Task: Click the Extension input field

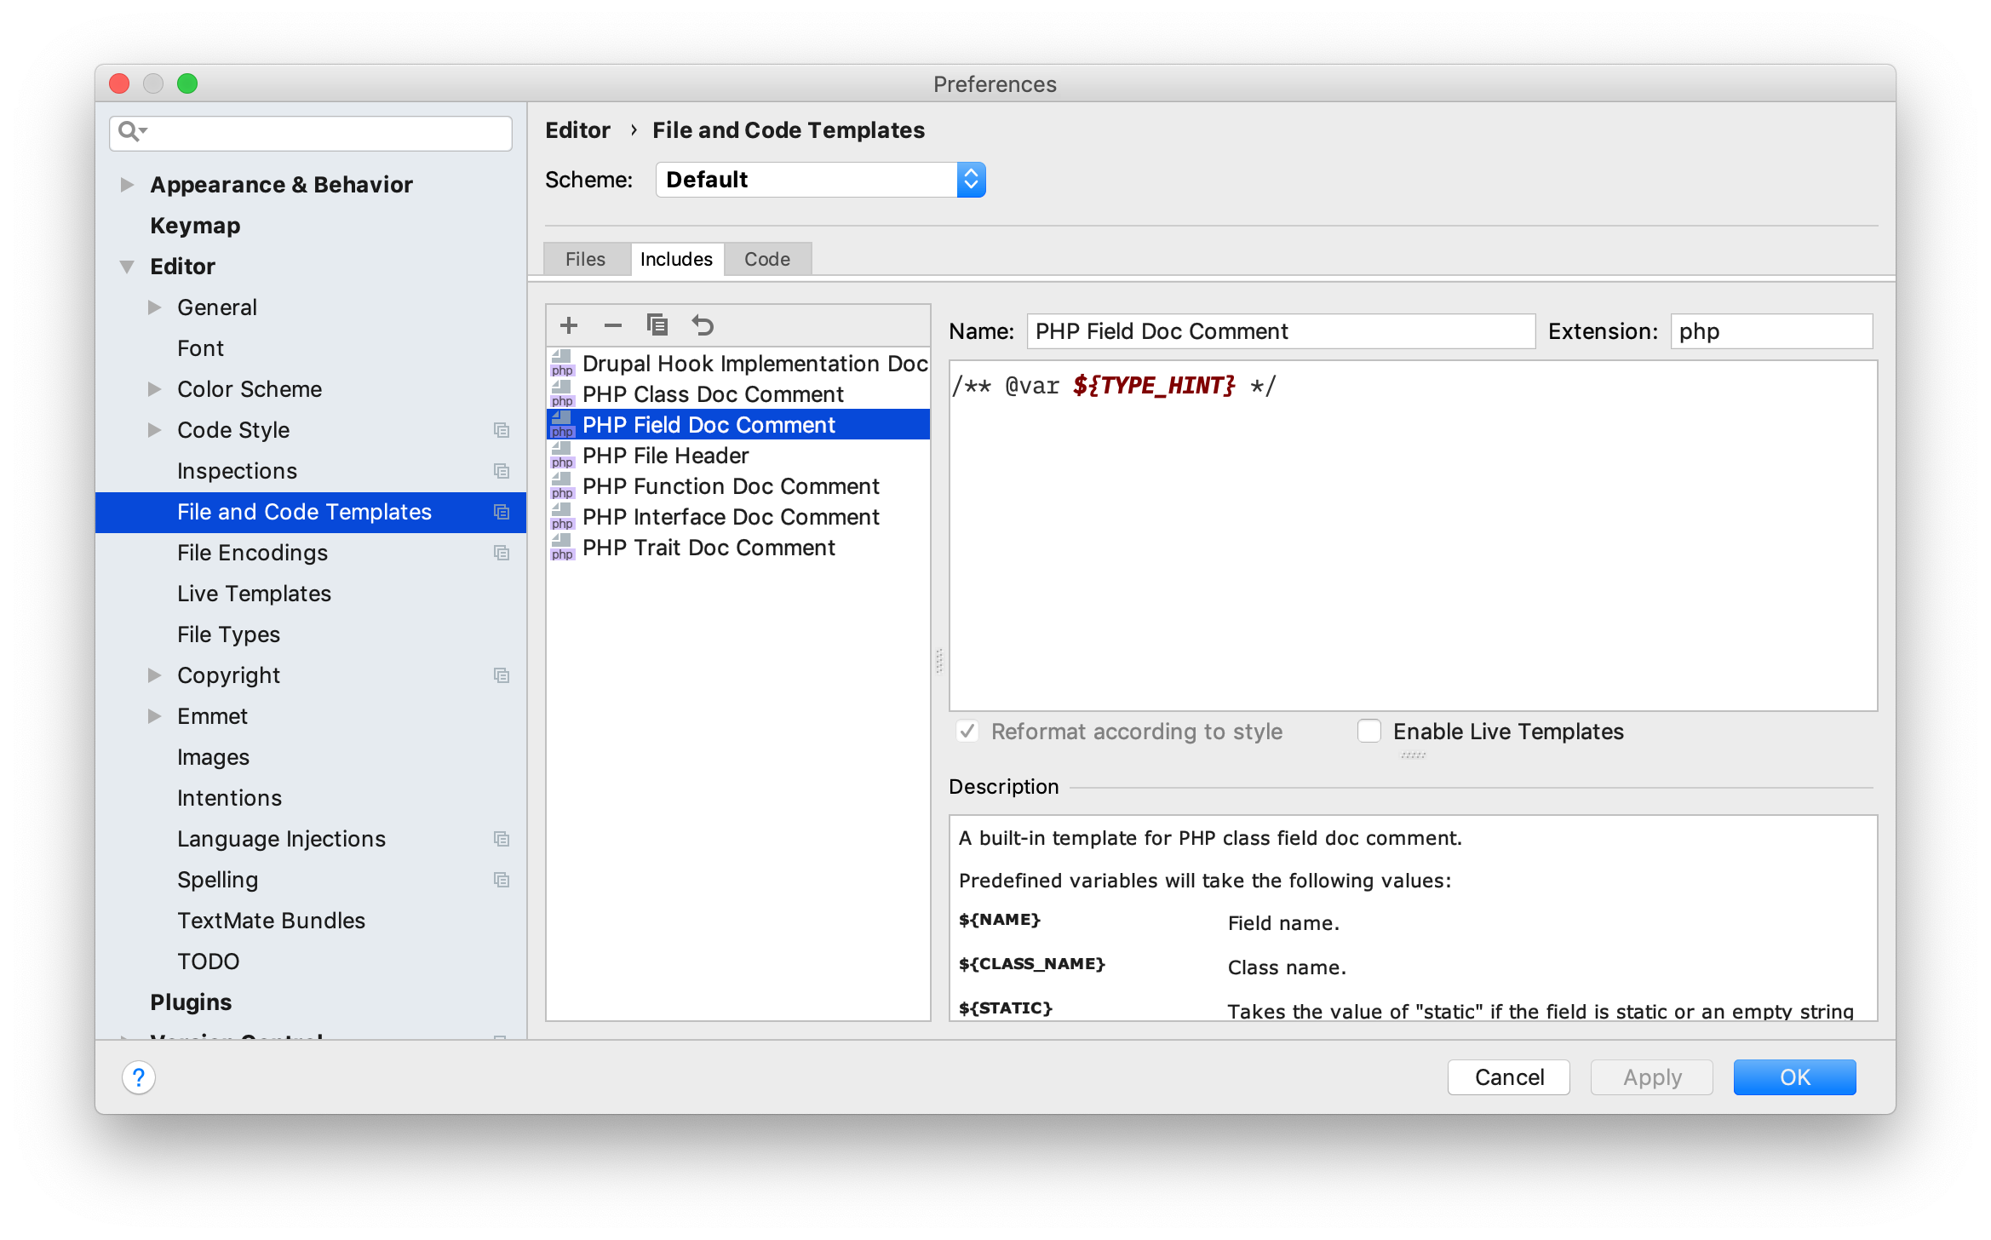Action: (x=1772, y=331)
